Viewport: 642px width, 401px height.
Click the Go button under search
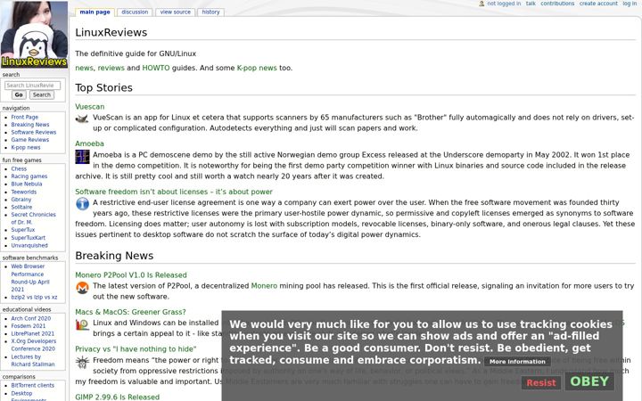[x=19, y=94]
